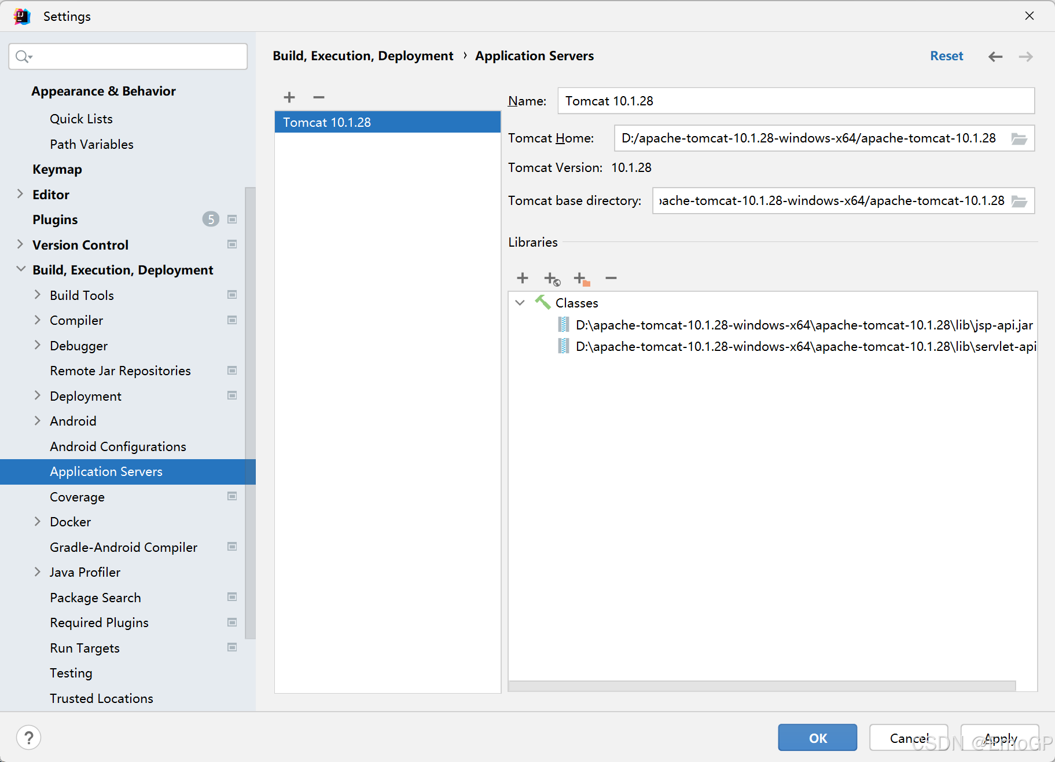
Task: Remove the selected library entry
Action: pyautogui.click(x=611, y=278)
